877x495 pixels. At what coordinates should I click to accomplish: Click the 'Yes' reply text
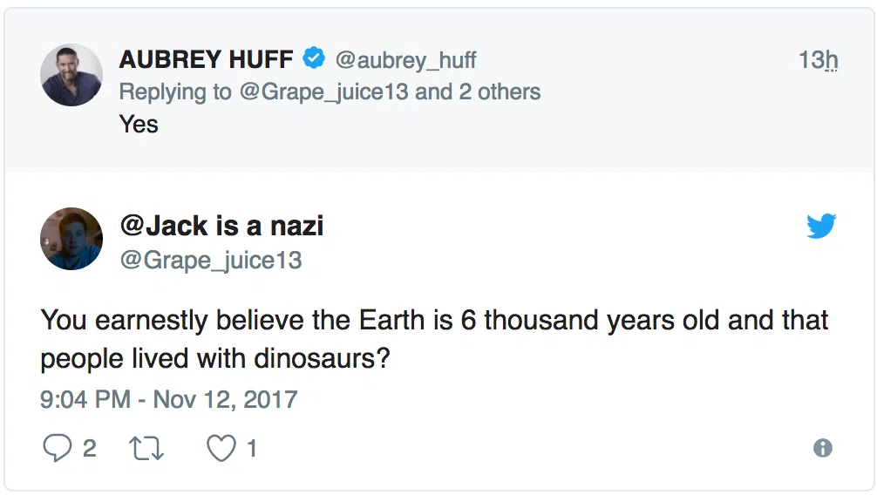(x=139, y=124)
